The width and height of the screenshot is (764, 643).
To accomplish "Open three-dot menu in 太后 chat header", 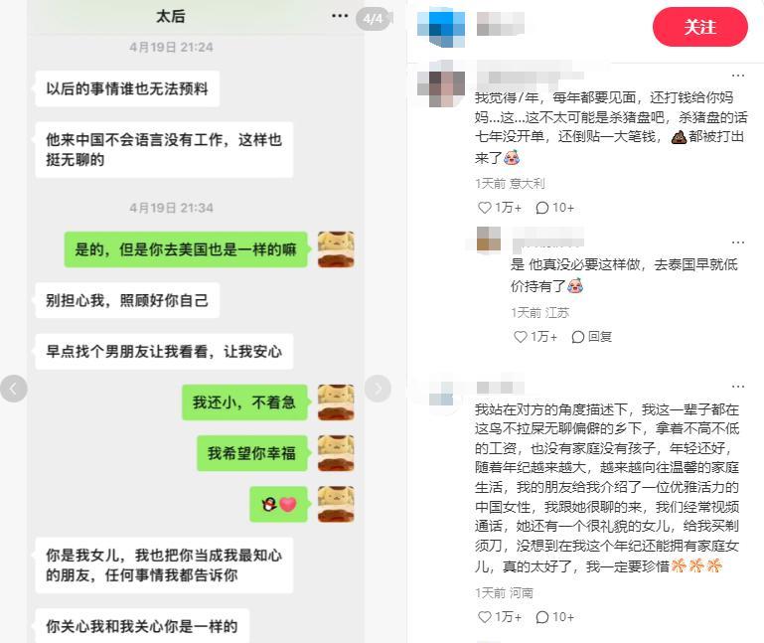I will point(340,16).
